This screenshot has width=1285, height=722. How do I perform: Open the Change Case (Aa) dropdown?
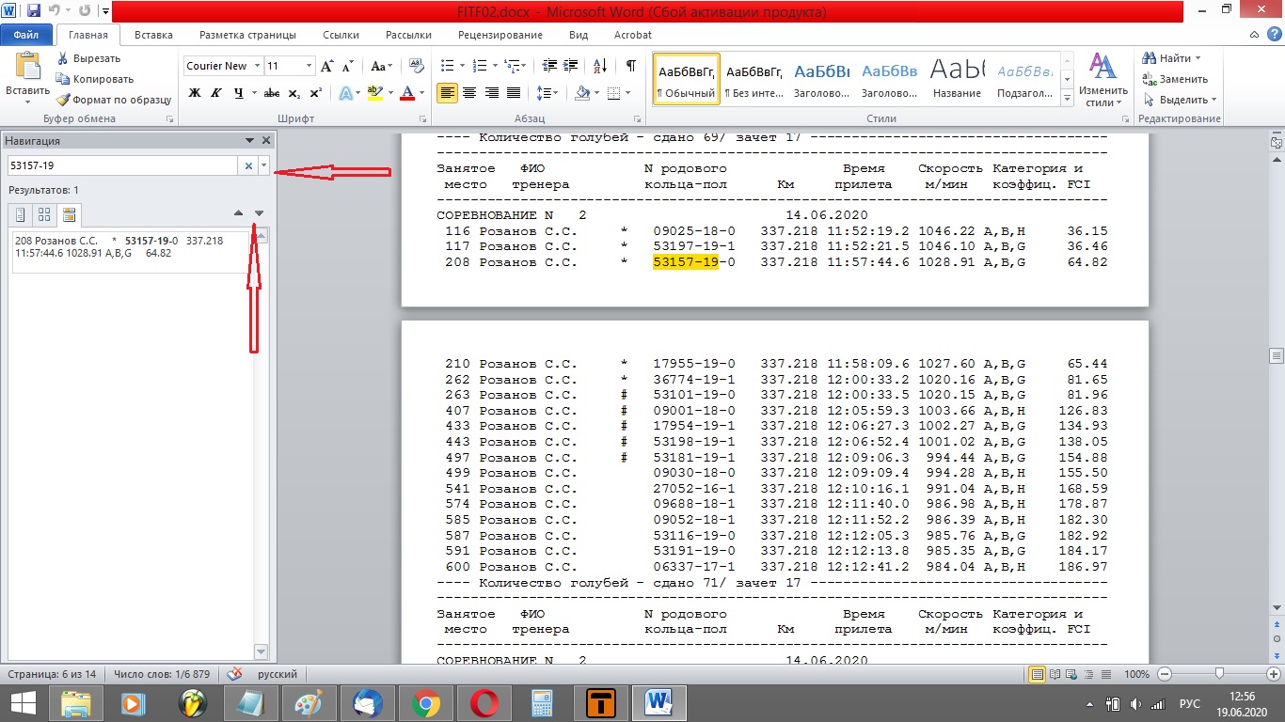[x=381, y=66]
